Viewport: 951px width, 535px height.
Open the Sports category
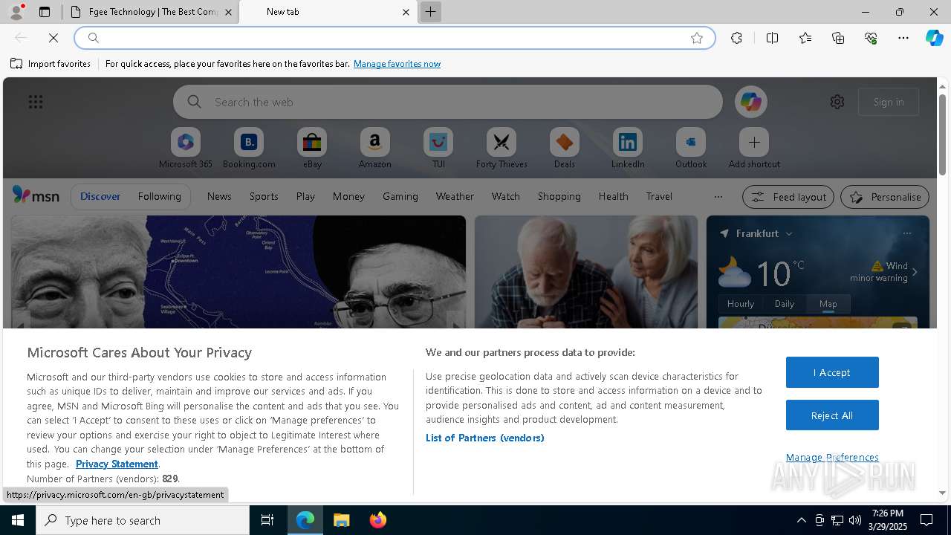tap(264, 196)
